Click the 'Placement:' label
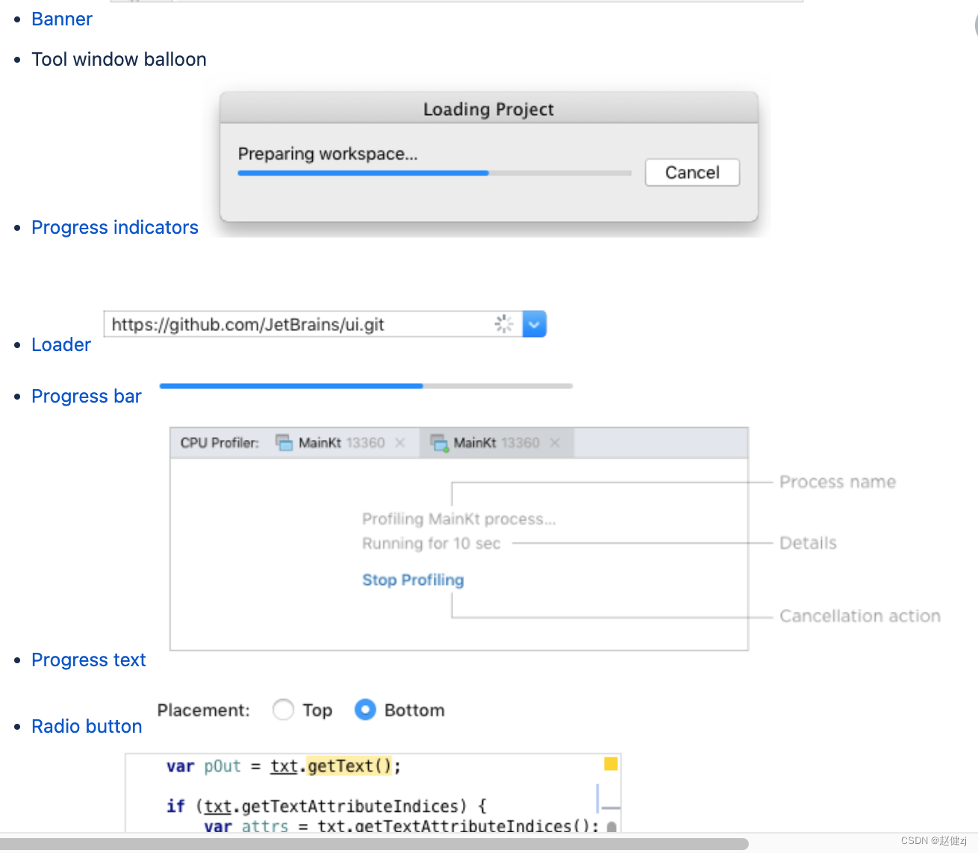Image resolution: width=978 pixels, height=853 pixels. tap(203, 710)
